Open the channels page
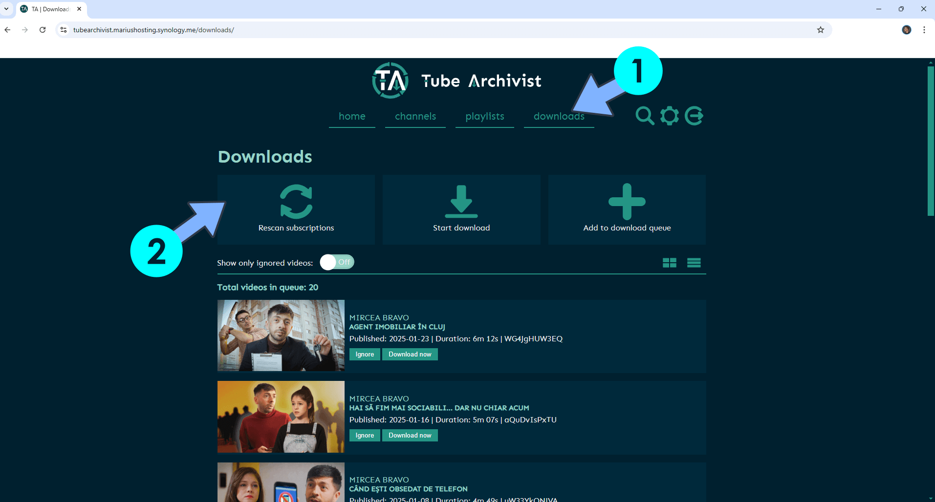Screen dimensions: 935x502 415,116
